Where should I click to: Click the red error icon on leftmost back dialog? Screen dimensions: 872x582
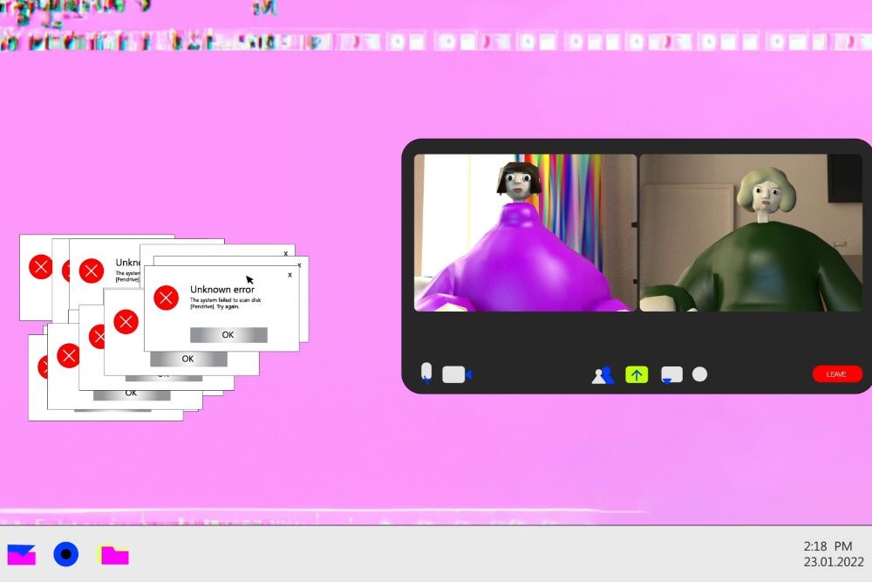(x=40, y=266)
